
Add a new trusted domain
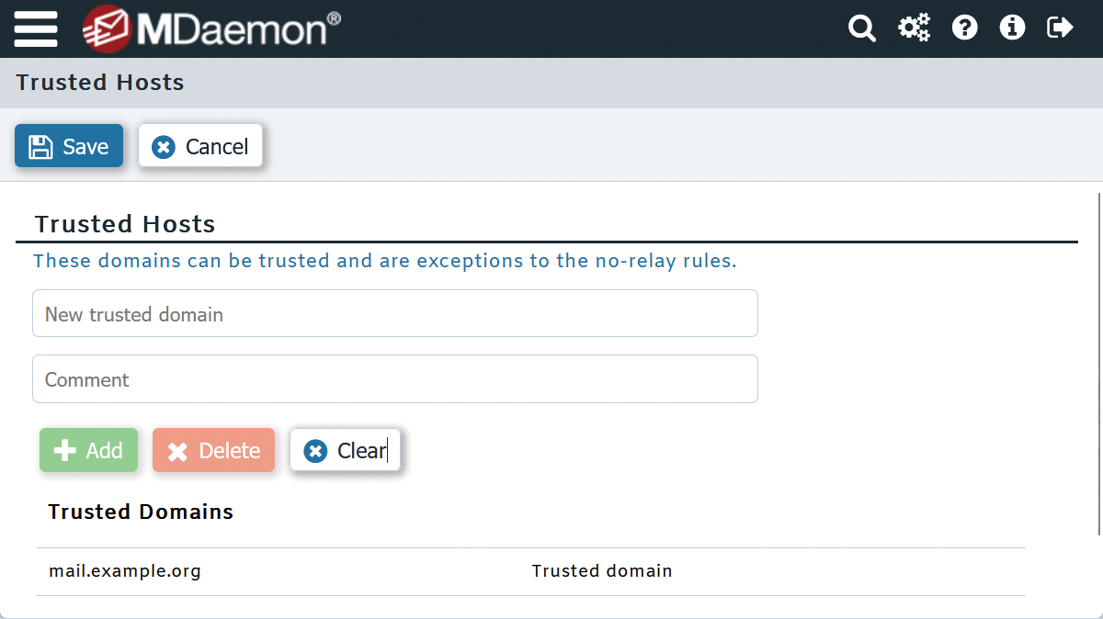pyautogui.click(x=89, y=450)
